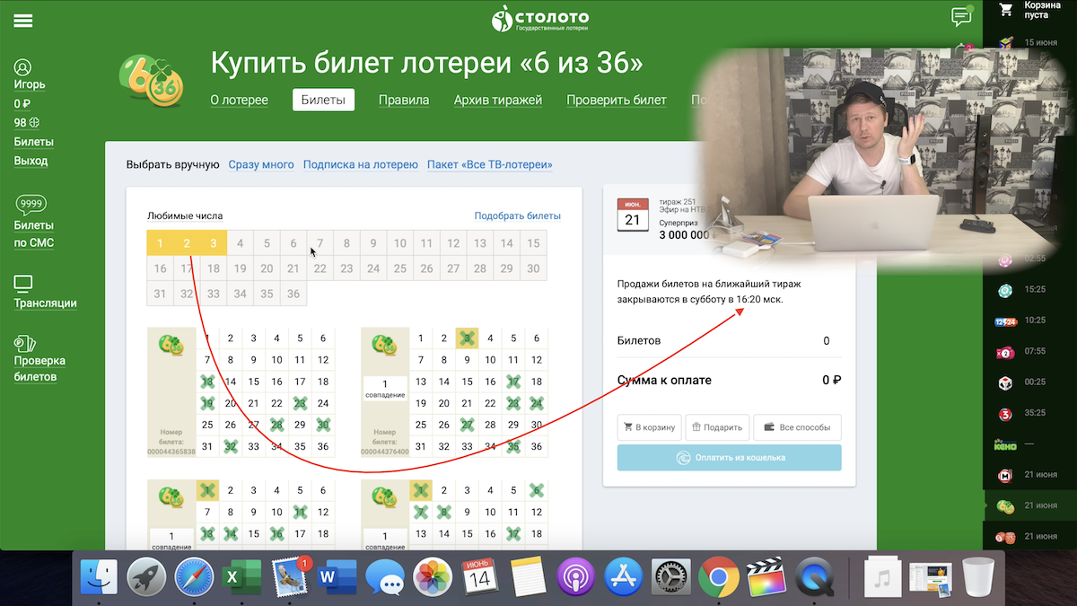This screenshot has width=1077, height=606.
Task: Open Calendar app from the dock
Action: [480, 575]
